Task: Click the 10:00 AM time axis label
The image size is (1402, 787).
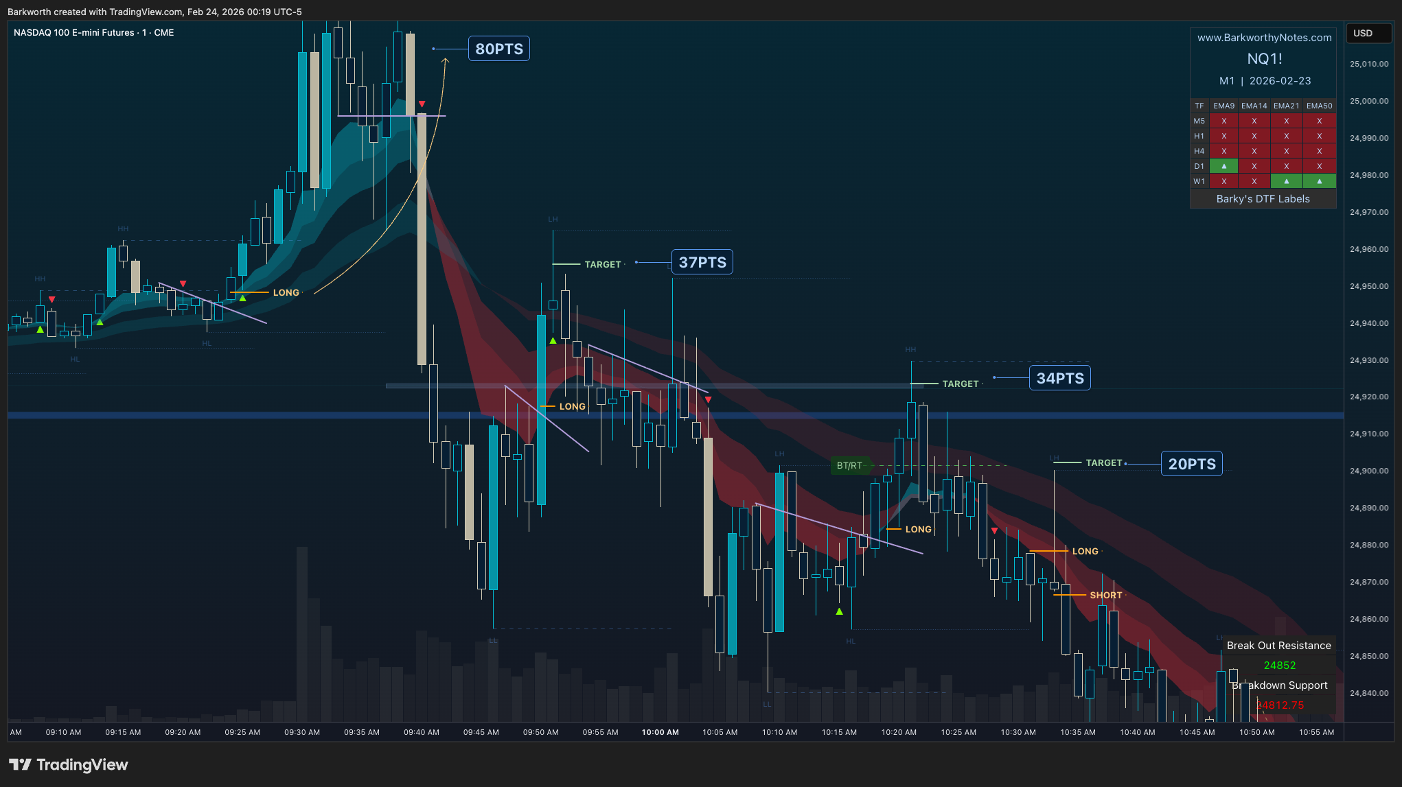Action: click(x=660, y=732)
